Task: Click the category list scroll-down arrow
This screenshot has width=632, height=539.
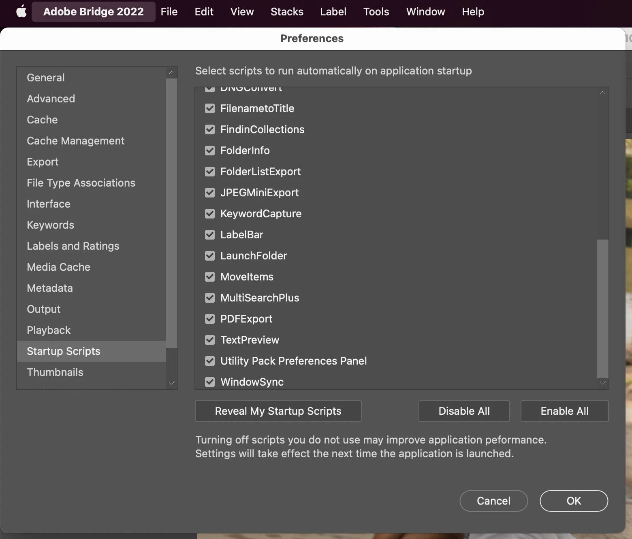Action: tap(172, 383)
